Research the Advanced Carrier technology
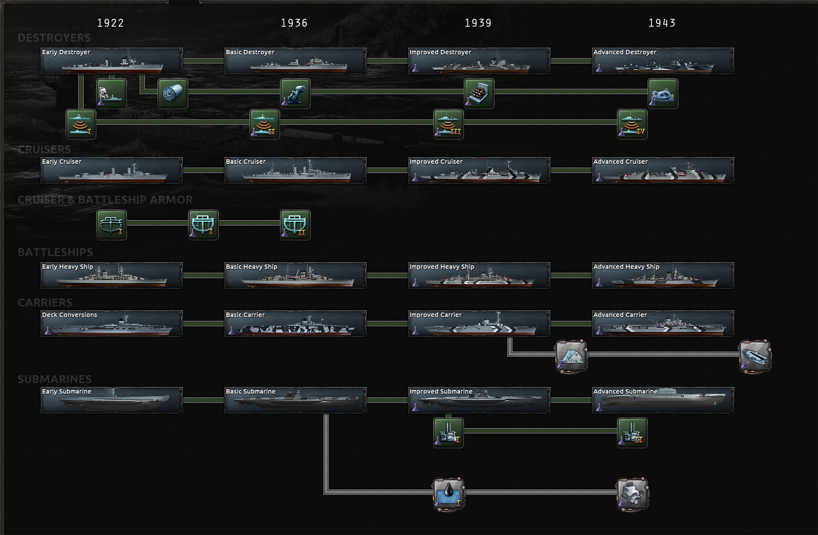This screenshot has width=818, height=535. (663, 324)
